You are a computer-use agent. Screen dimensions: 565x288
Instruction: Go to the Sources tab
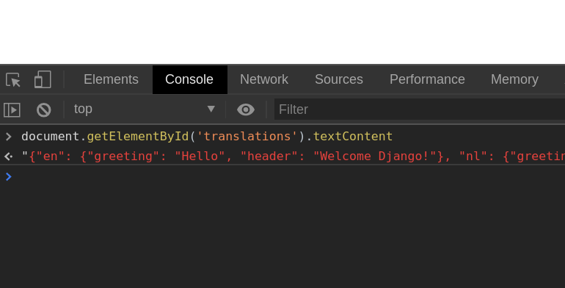point(339,79)
